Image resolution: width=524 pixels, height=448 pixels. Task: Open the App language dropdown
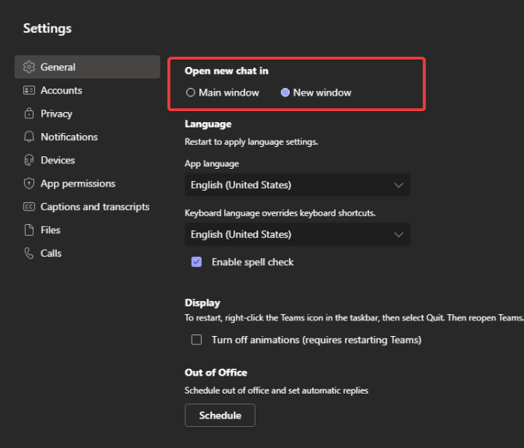tap(297, 185)
